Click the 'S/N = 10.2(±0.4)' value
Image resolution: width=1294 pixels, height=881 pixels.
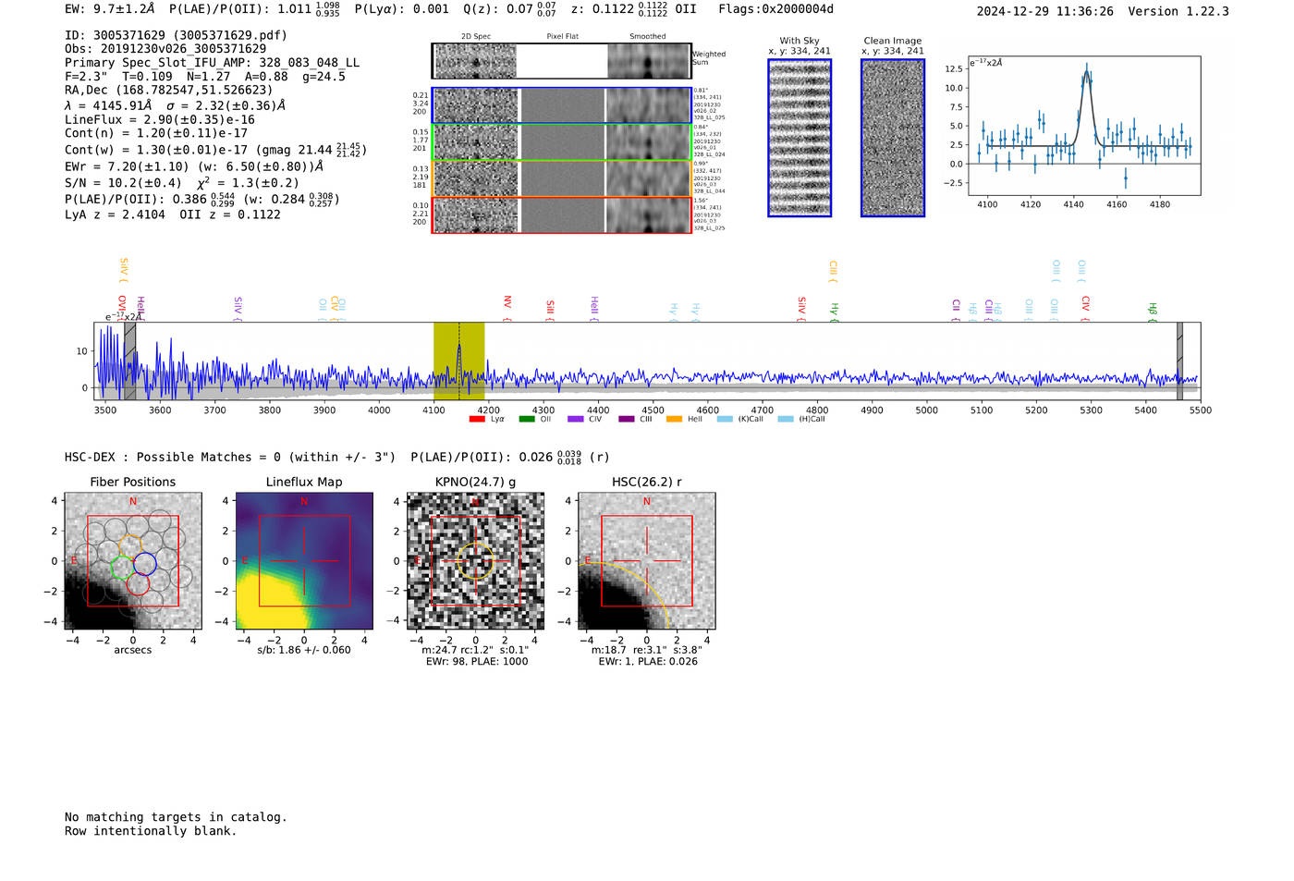click(x=123, y=183)
